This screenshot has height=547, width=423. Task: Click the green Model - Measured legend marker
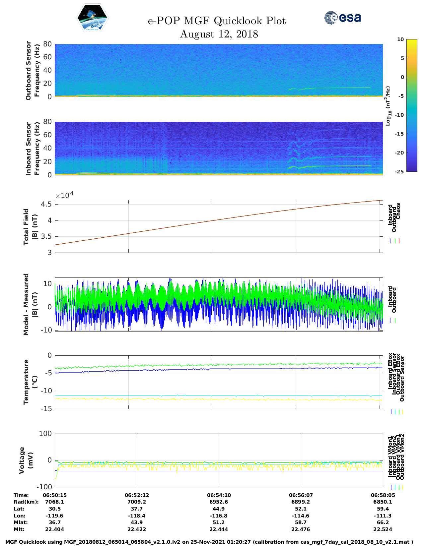[x=395, y=320]
